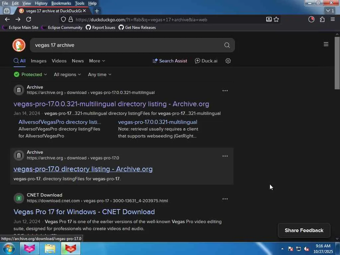Expand the All regions dropdown
Screen dimensions: 340x255
coord(67,74)
